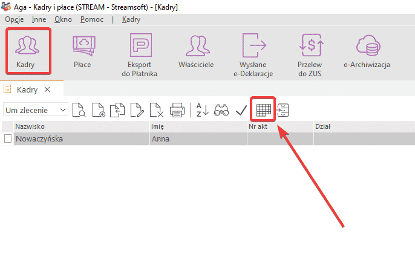Open the Kadry menu in menu bar

click(131, 19)
